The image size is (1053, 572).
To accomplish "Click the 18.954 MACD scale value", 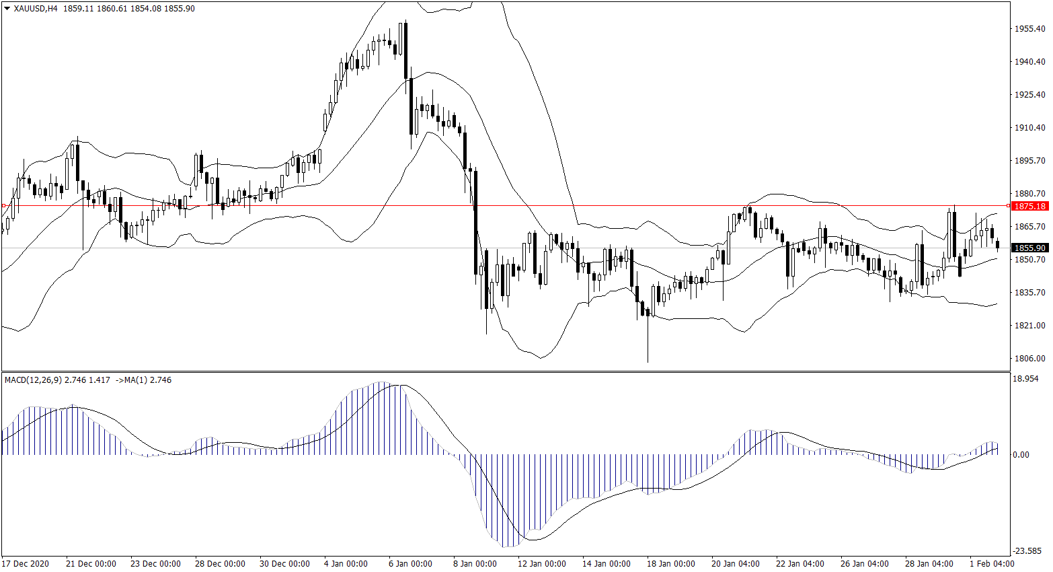I will pos(1025,380).
